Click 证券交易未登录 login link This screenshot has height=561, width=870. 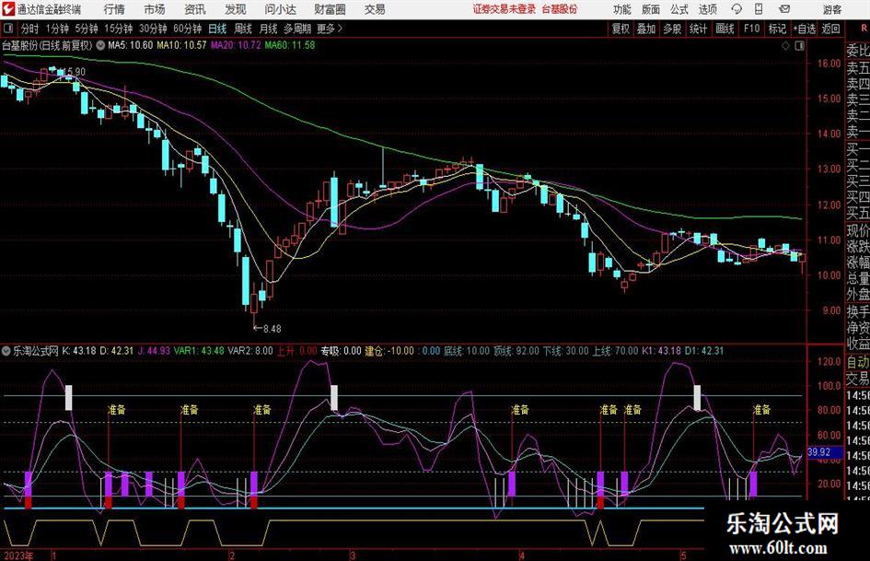[505, 9]
